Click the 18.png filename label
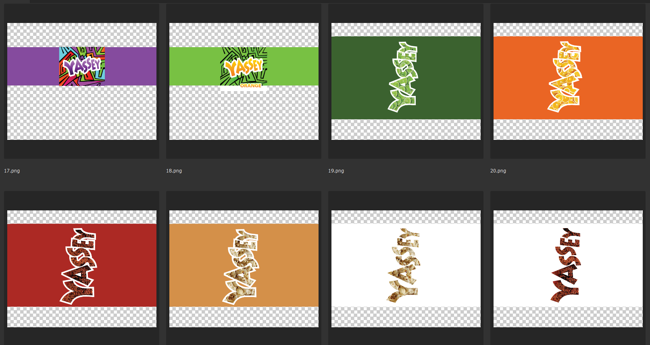Viewport: 650px width, 345px height. point(174,171)
